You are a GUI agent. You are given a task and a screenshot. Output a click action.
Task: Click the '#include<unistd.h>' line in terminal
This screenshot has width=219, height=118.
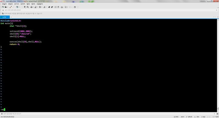point(11,21)
